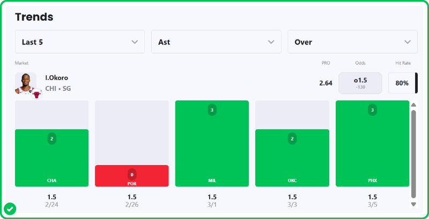Click I.Okoro's player avatar photo
The width and height of the screenshot is (429, 219).
click(x=26, y=83)
